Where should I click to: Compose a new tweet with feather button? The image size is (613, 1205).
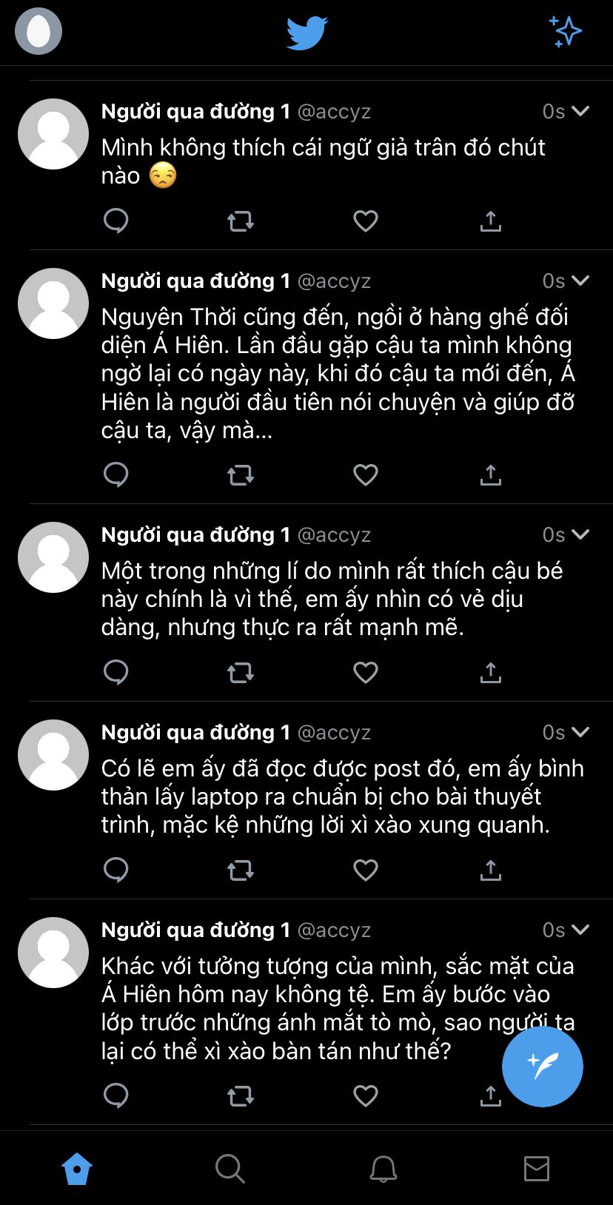click(542, 1067)
